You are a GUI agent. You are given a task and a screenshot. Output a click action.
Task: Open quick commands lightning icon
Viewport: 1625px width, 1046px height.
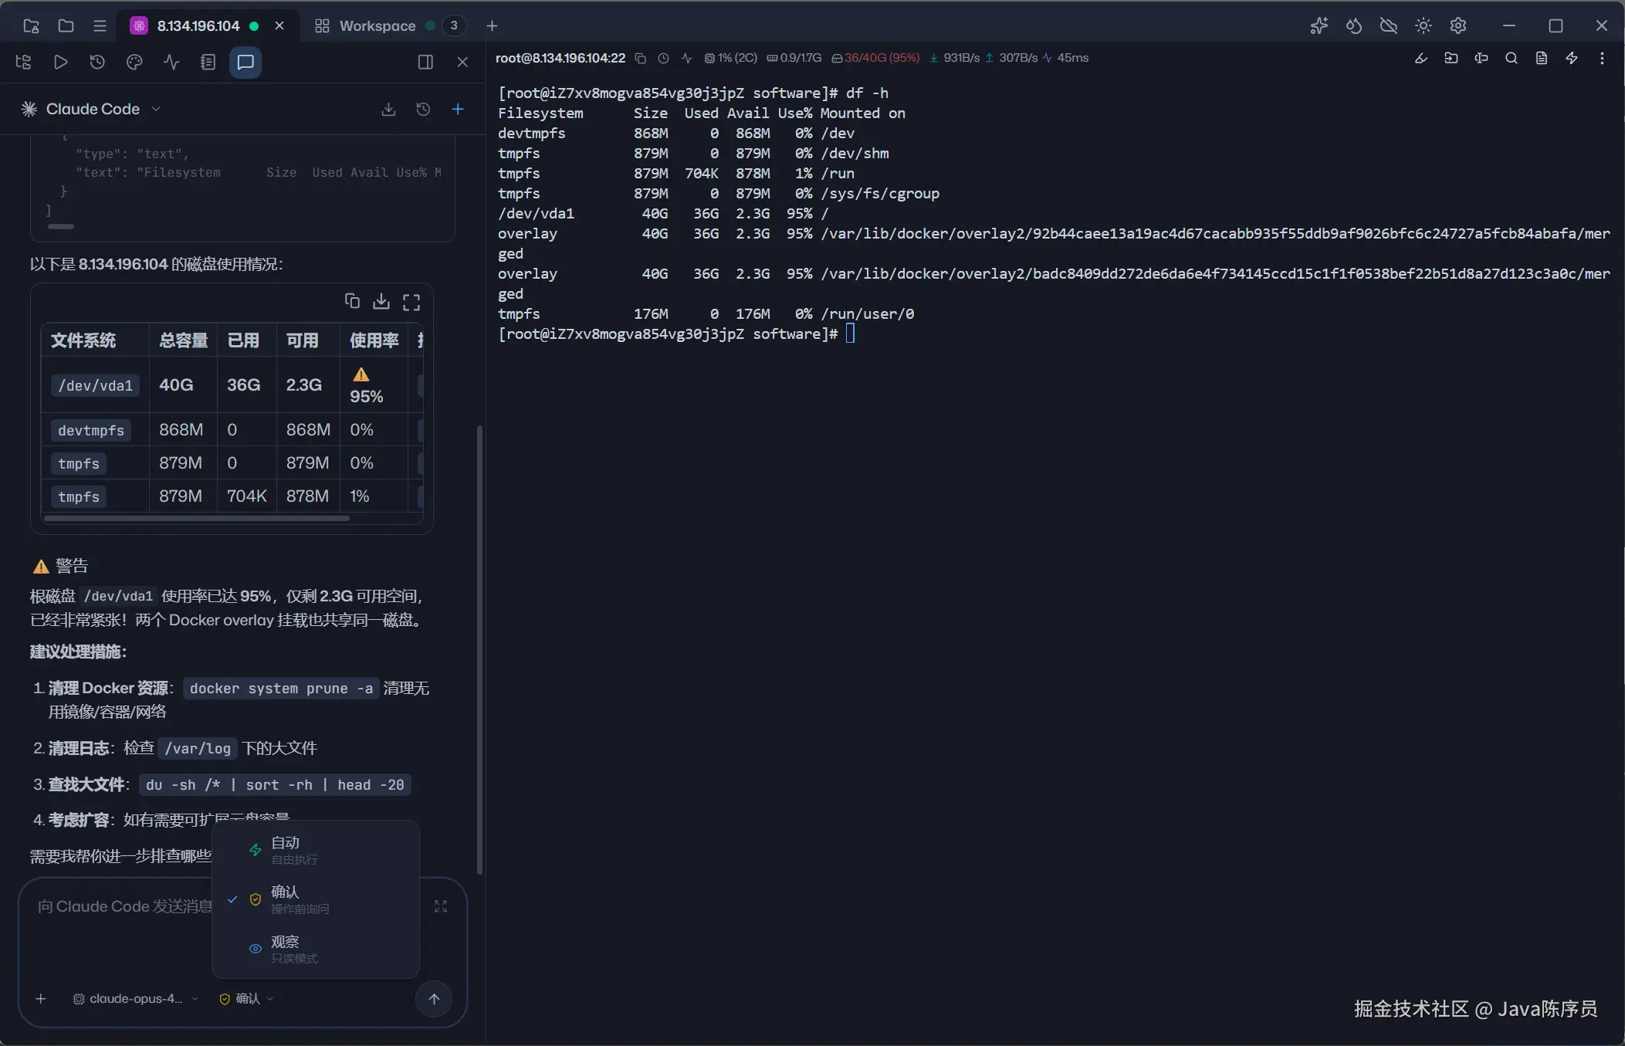[x=1571, y=58]
